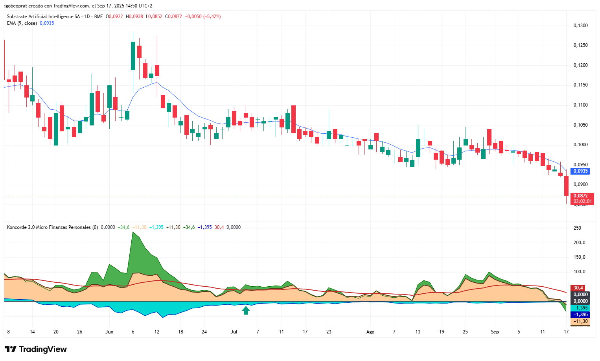
Task: Click the 0,1300 price scale label
Action: (580, 26)
